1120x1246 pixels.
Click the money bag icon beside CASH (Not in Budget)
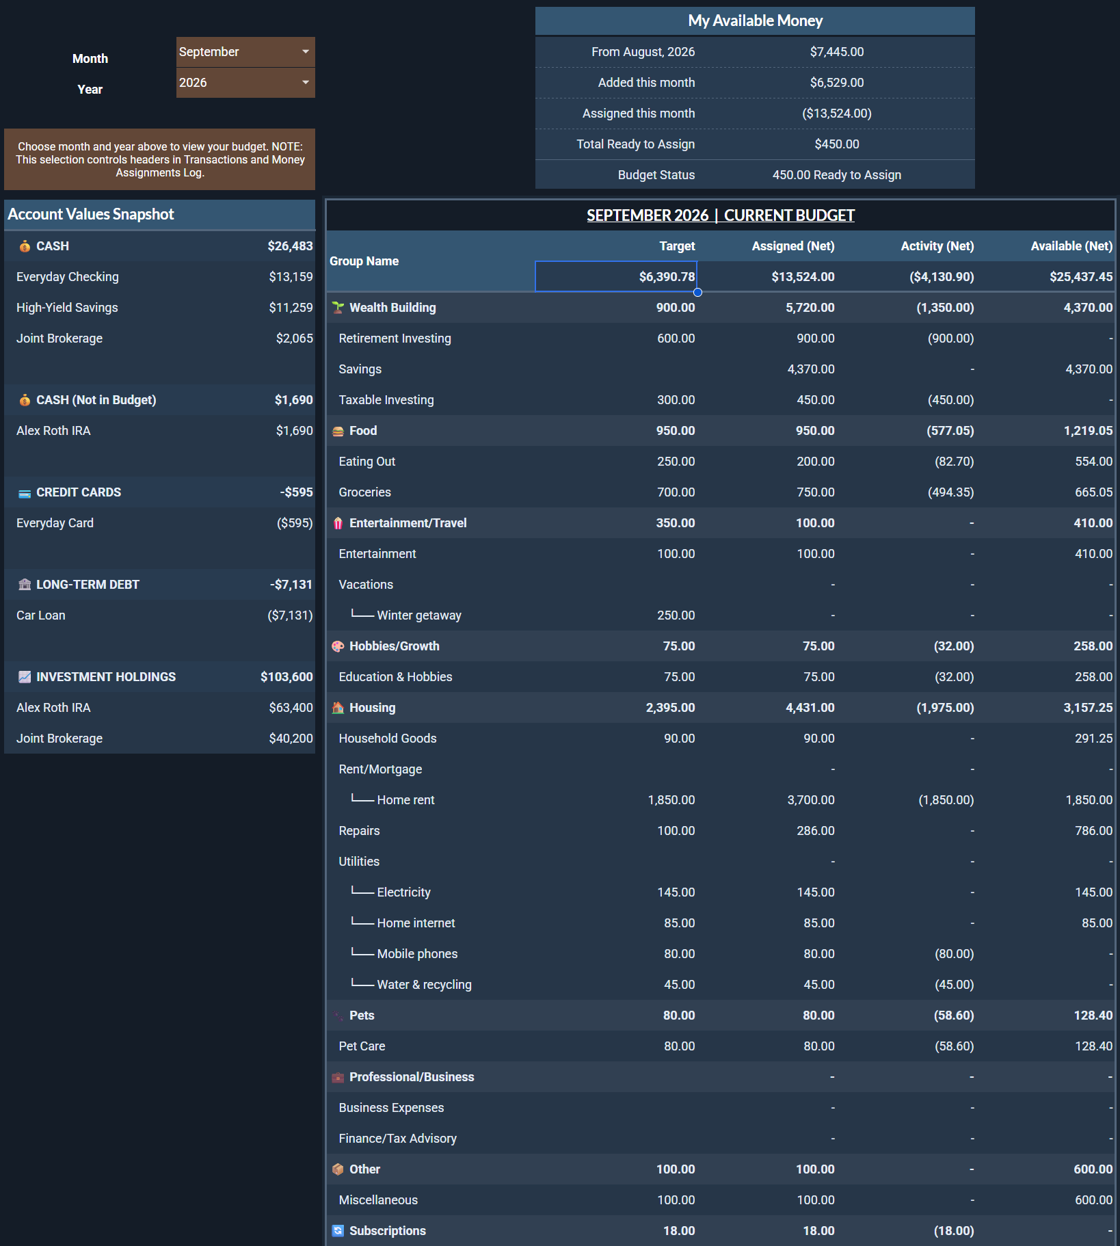25,400
